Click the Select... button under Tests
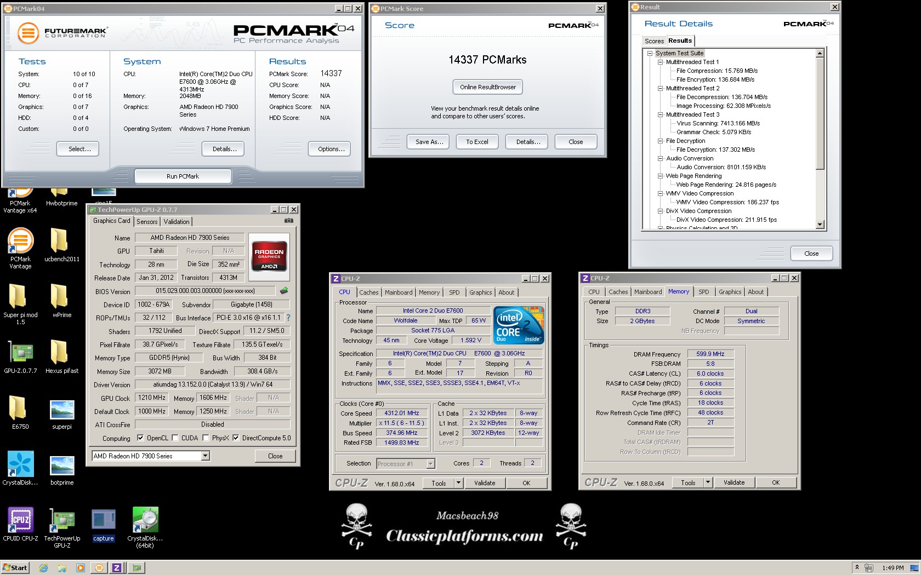 pyautogui.click(x=77, y=149)
